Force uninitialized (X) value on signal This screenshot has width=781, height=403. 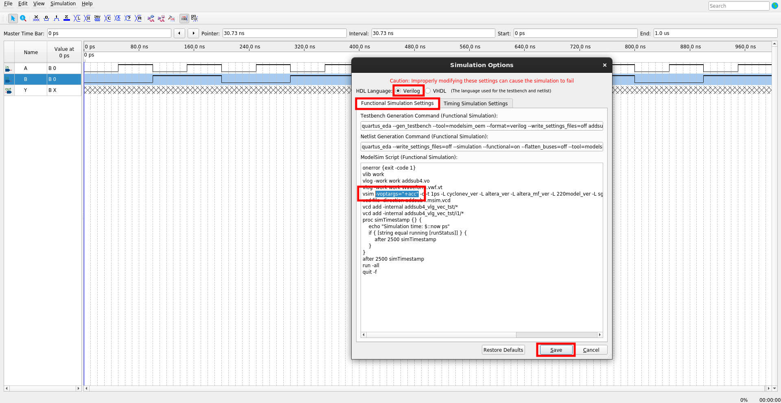(x=36, y=18)
